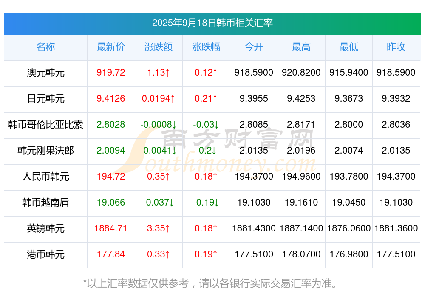Click change amount 0.35↑

pyautogui.click(x=159, y=177)
